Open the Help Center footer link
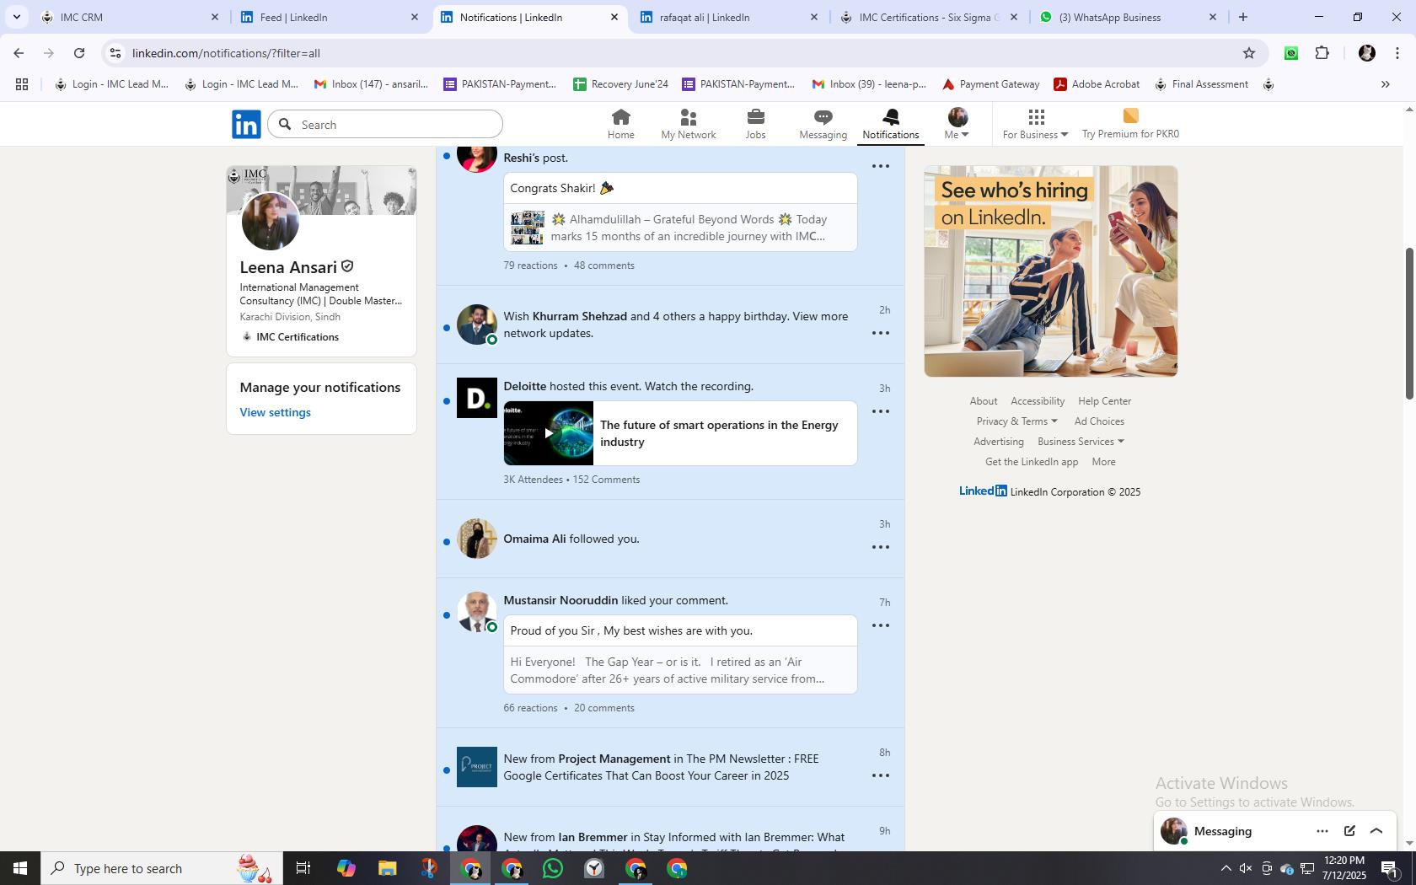 (1104, 401)
